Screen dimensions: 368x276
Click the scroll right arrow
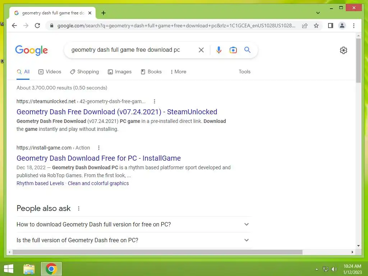[352, 252]
